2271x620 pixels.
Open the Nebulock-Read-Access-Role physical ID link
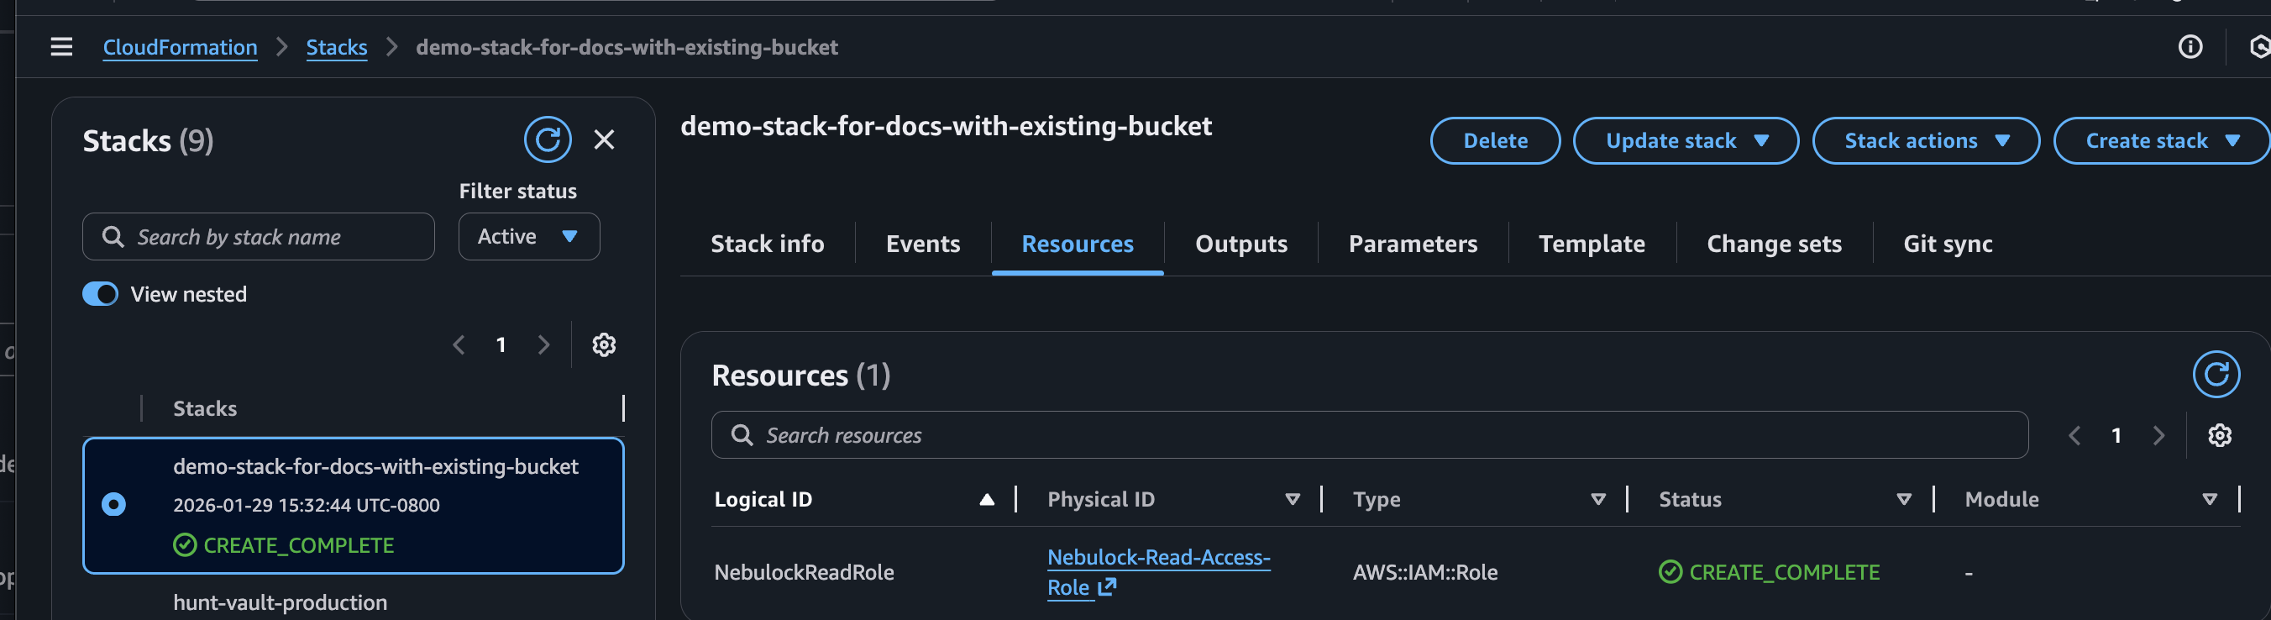1157,559
